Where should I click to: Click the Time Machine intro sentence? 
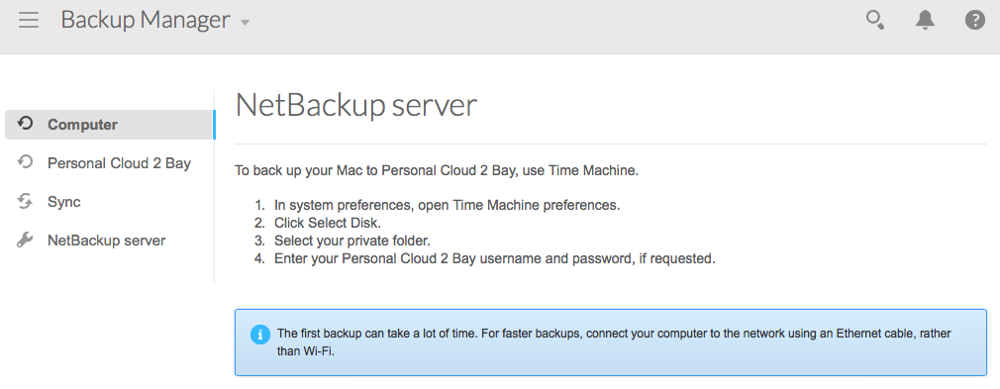point(437,171)
